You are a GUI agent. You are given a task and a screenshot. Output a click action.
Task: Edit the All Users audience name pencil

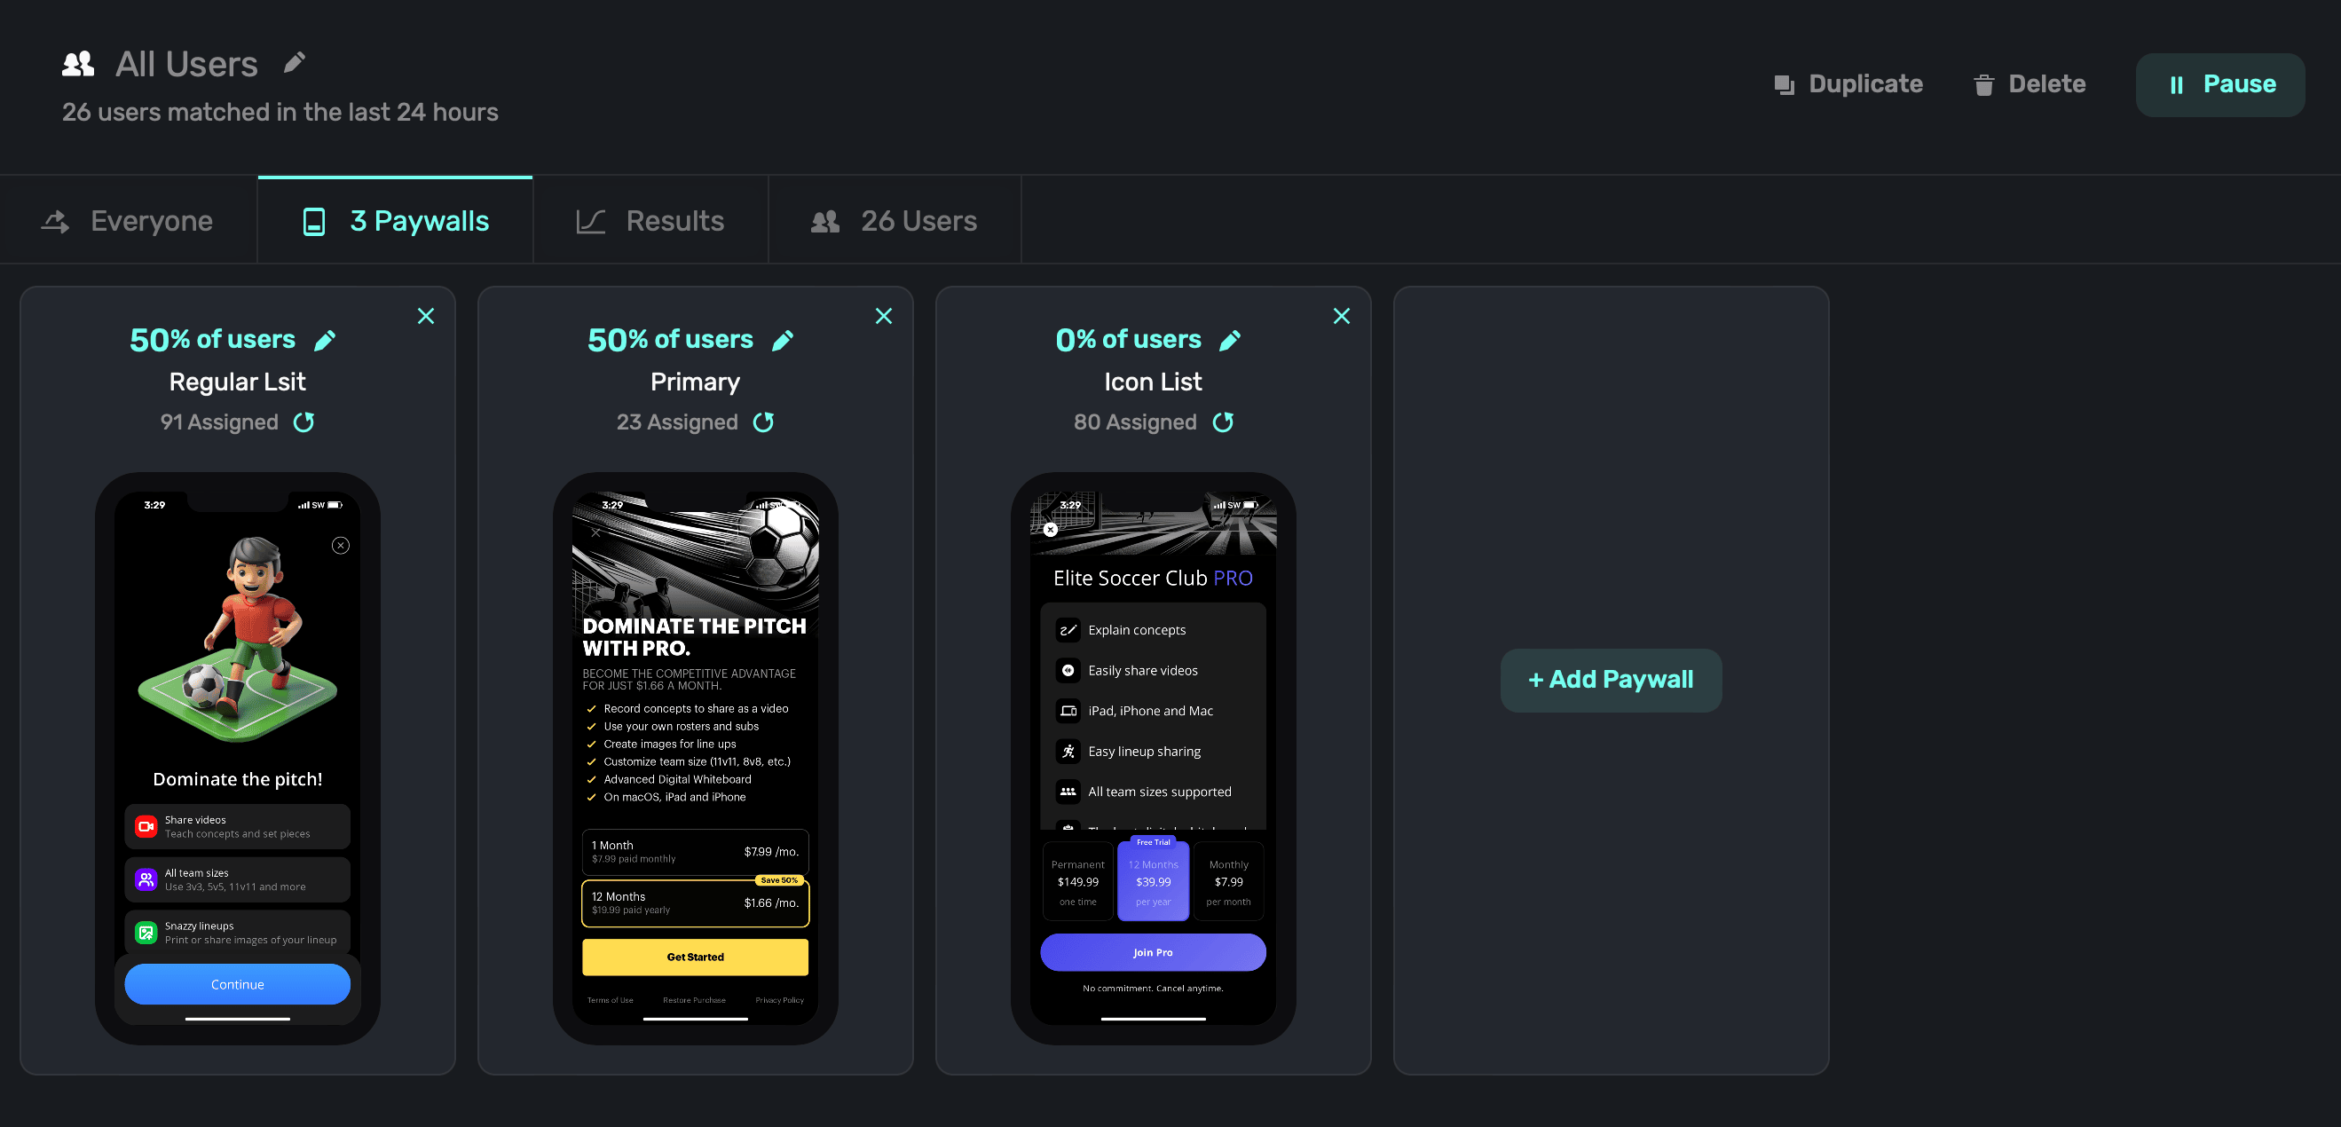pos(294,63)
